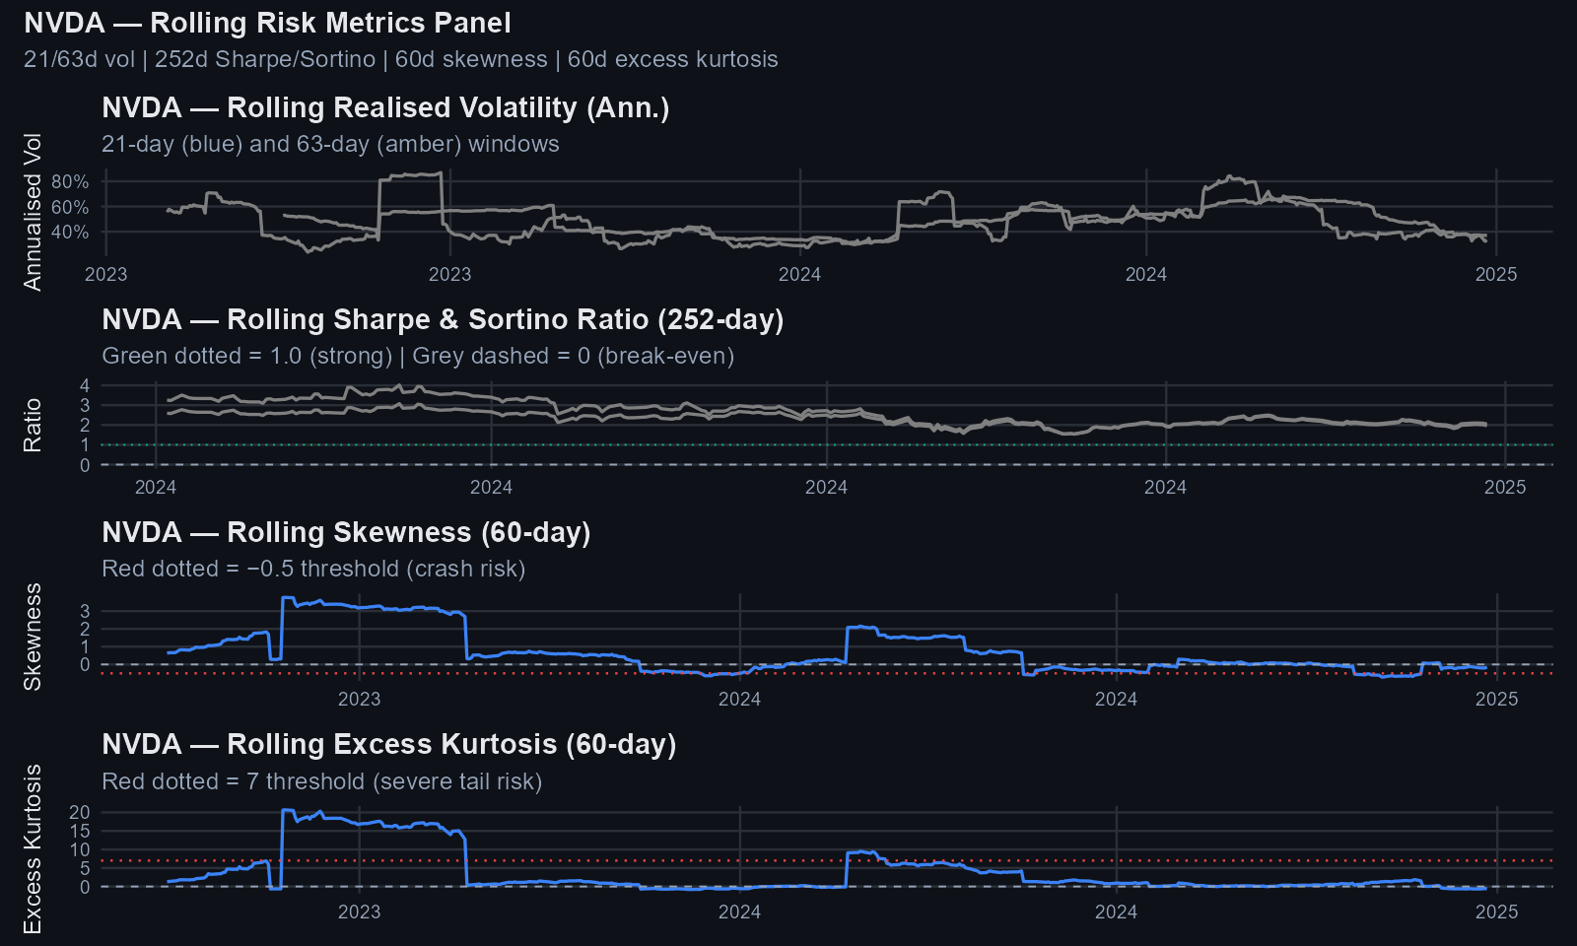
Task: Click the "2" tick on the Skewness axis
Action: [x=85, y=629]
